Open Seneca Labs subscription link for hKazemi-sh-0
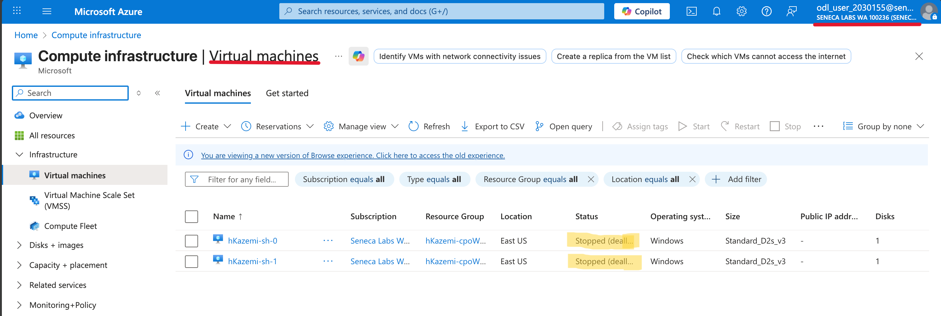 tap(380, 241)
